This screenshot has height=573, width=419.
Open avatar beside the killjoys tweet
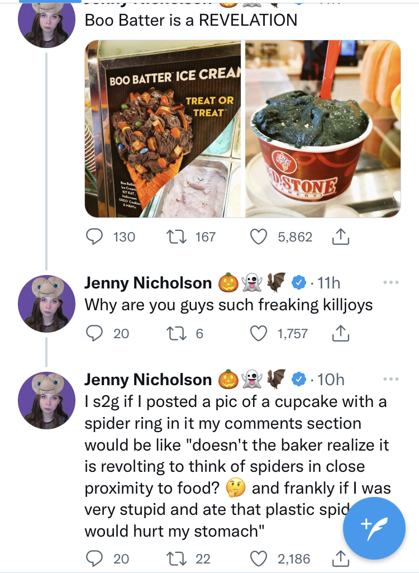[x=46, y=304]
